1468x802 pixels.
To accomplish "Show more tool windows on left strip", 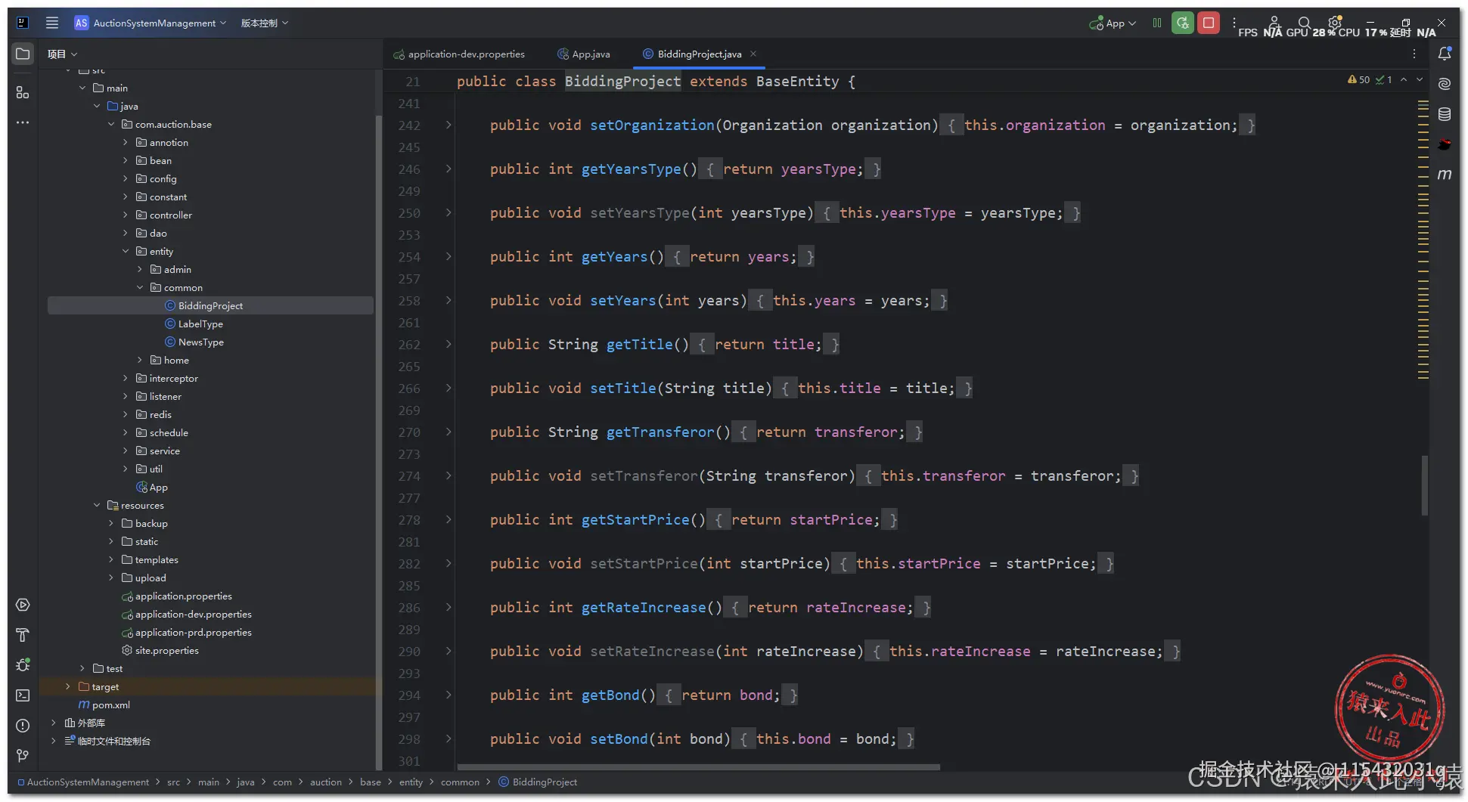I will tap(23, 122).
